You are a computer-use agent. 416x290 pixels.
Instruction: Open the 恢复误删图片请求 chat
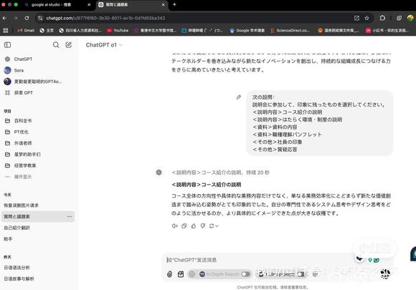coord(38,206)
